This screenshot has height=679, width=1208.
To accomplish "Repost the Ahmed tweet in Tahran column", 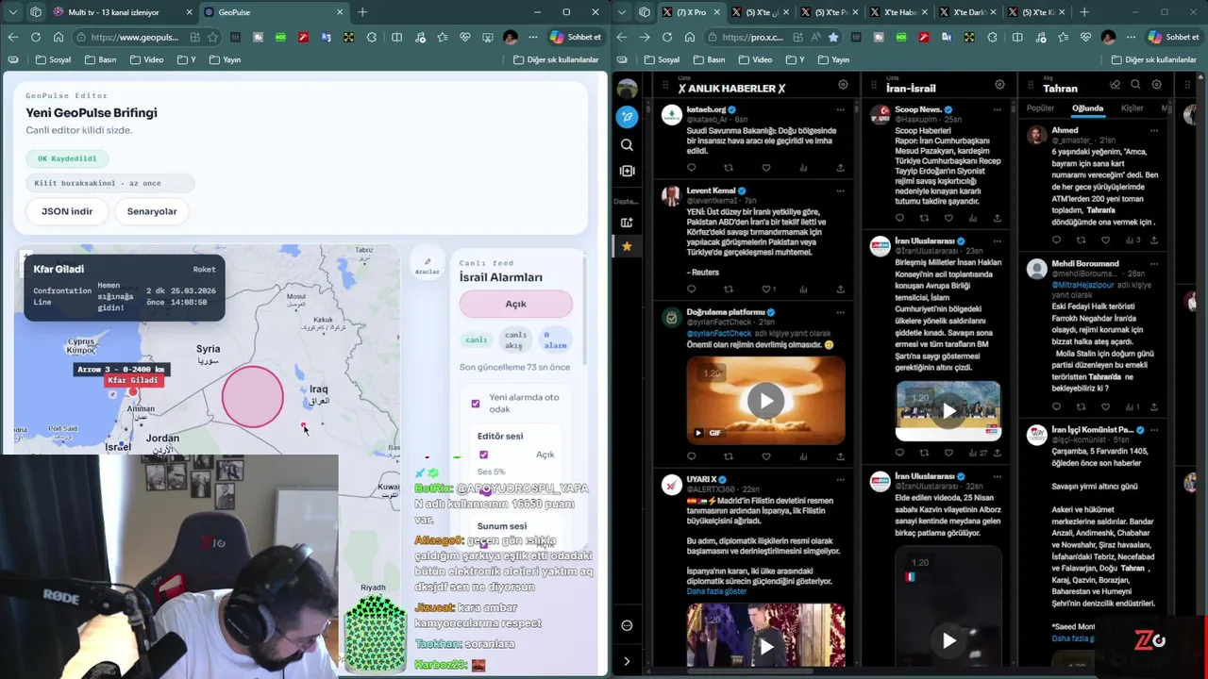I will 1081,240.
